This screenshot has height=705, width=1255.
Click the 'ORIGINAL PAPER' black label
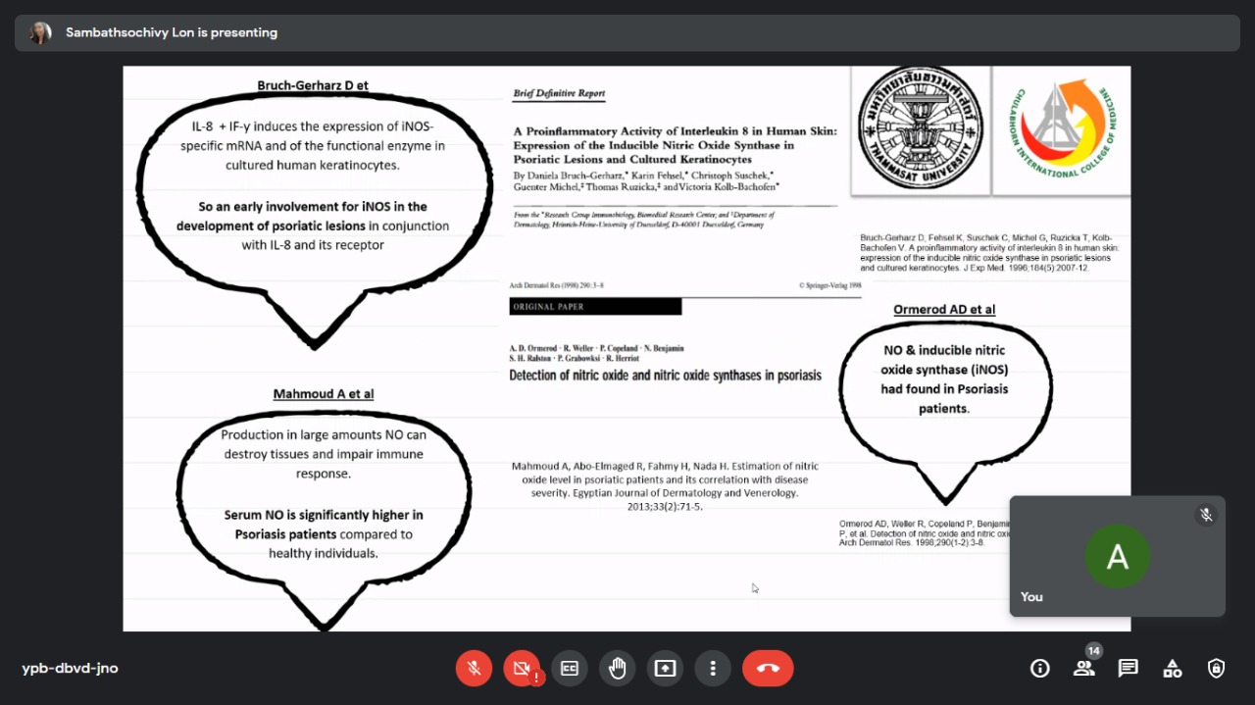tap(595, 307)
